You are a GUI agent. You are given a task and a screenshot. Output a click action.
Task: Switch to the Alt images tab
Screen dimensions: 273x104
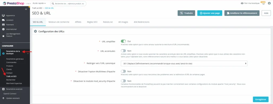tap(123, 22)
